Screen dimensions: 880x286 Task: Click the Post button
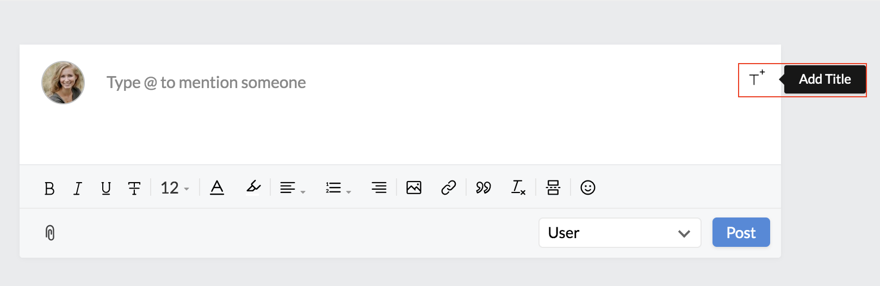click(x=741, y=232)
